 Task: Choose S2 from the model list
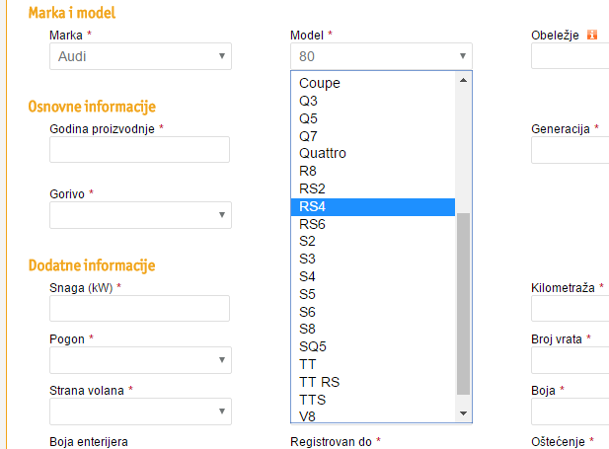[373, 241]
